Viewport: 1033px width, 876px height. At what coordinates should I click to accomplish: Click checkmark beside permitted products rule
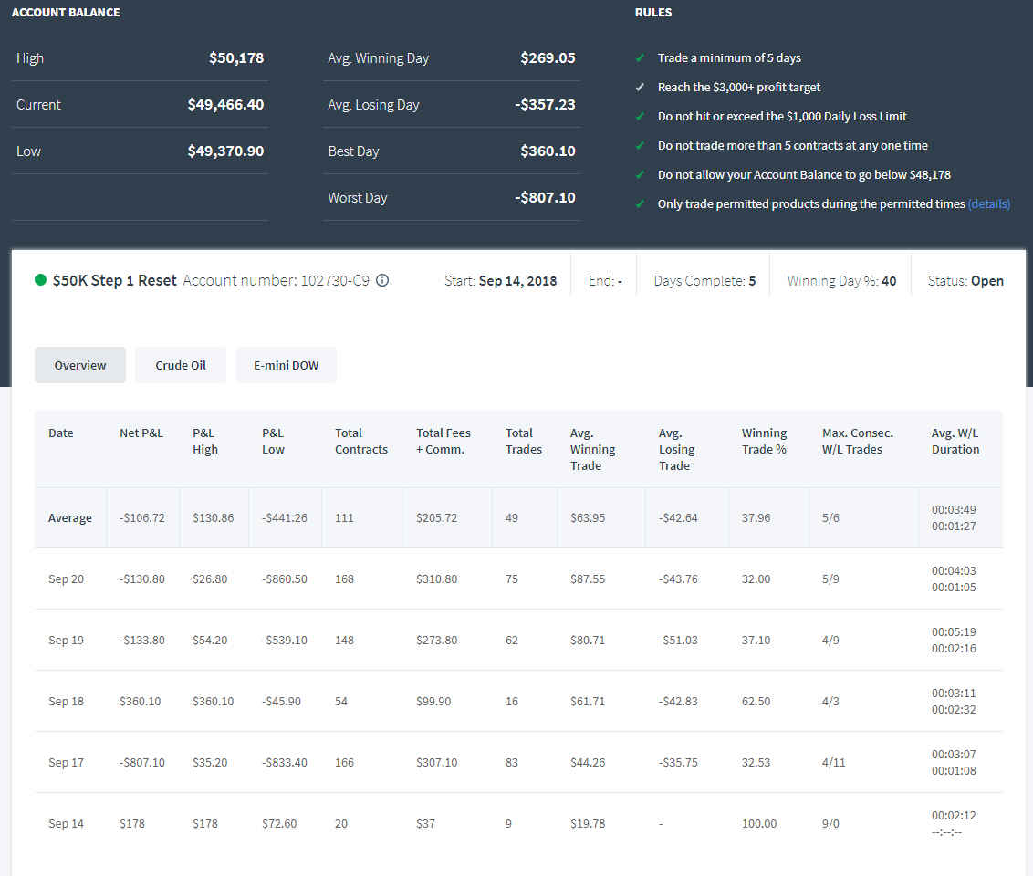(x=640, y=203)
